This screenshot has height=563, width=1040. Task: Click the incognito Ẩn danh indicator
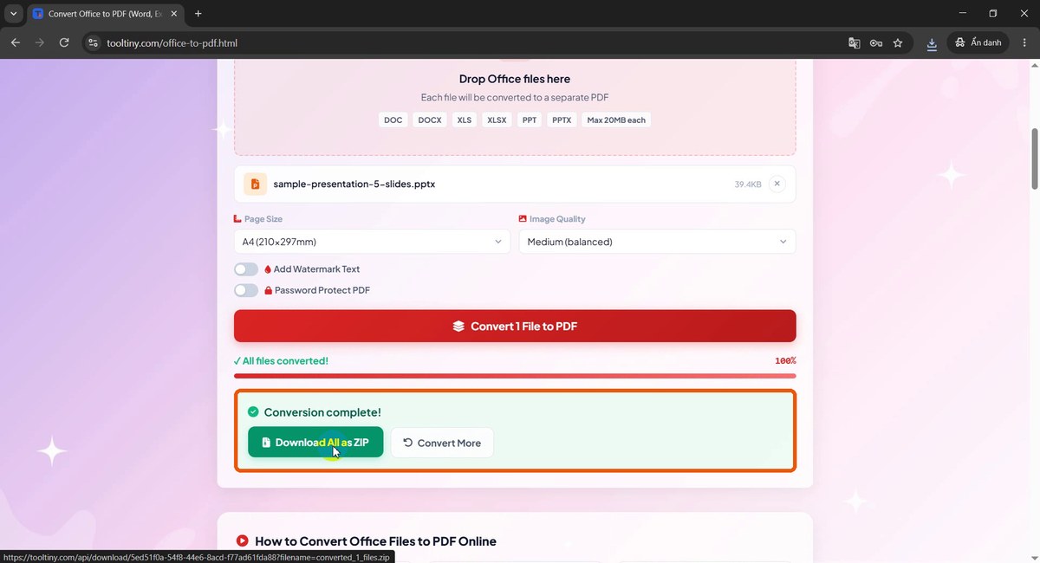point(978,42)
